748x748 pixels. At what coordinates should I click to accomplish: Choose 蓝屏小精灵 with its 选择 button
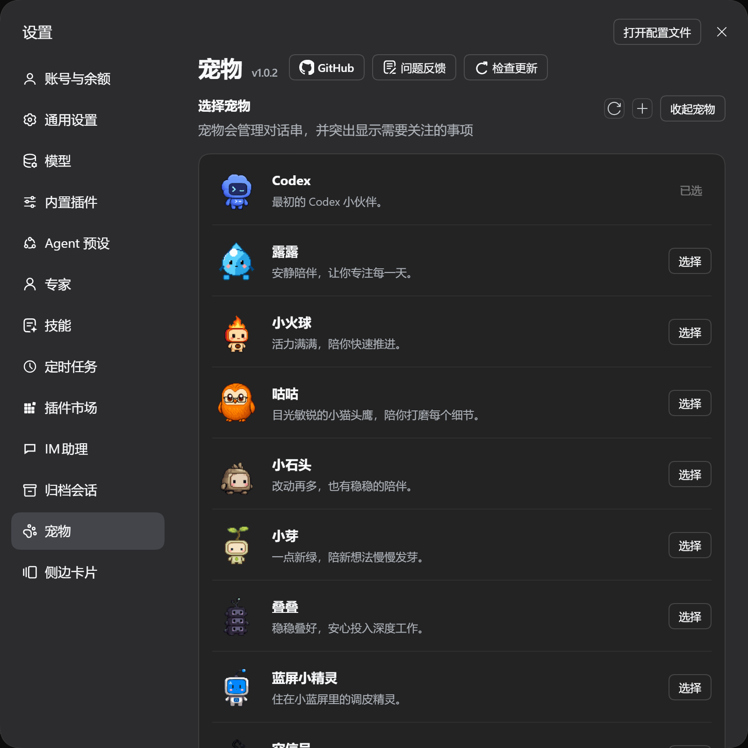click(x=690, y=687)
